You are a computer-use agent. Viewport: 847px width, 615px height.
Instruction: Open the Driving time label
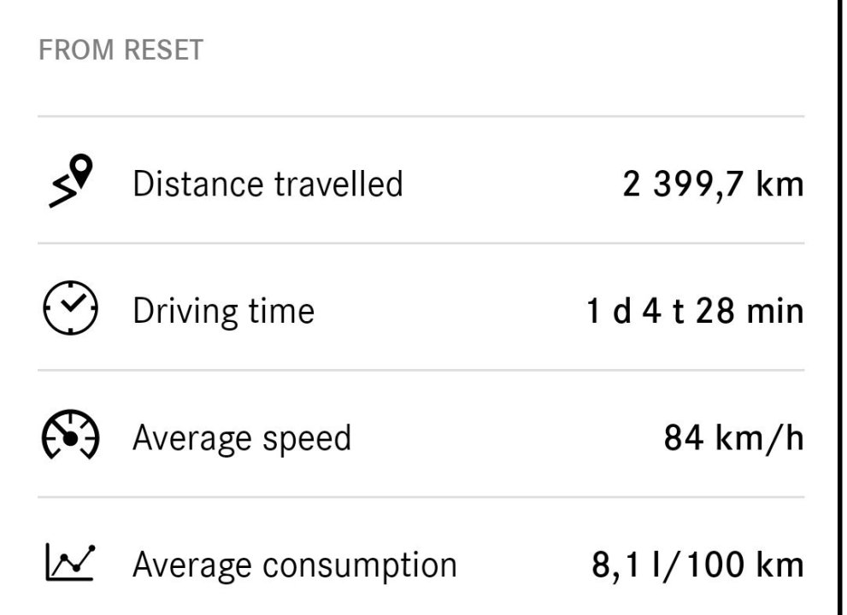(223, 311)
